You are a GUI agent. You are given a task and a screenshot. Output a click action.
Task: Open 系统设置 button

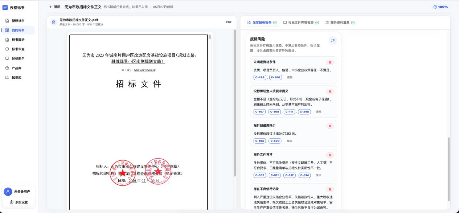click(19, 202)
